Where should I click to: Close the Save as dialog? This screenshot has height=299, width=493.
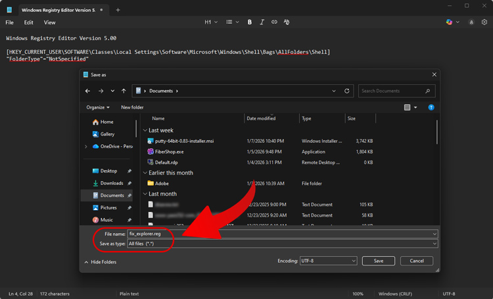434,74
